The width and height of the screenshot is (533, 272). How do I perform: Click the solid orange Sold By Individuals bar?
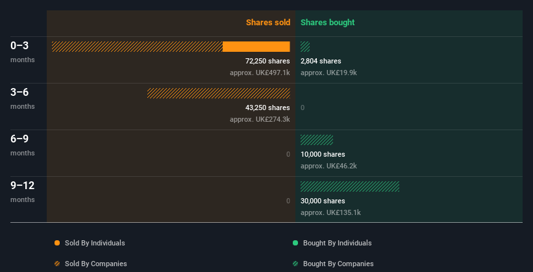tap(256, 47)
